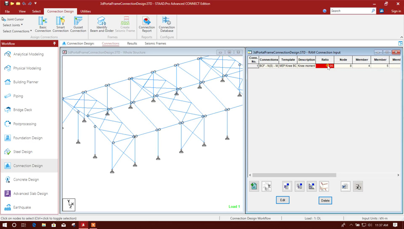The width and height of the screenshot is (404, 229).
Task: Click scrollbar right arrow in connection table
Action: [x=398, y=175]
